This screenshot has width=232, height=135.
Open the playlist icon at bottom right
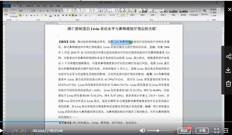[x=226, y=131]
